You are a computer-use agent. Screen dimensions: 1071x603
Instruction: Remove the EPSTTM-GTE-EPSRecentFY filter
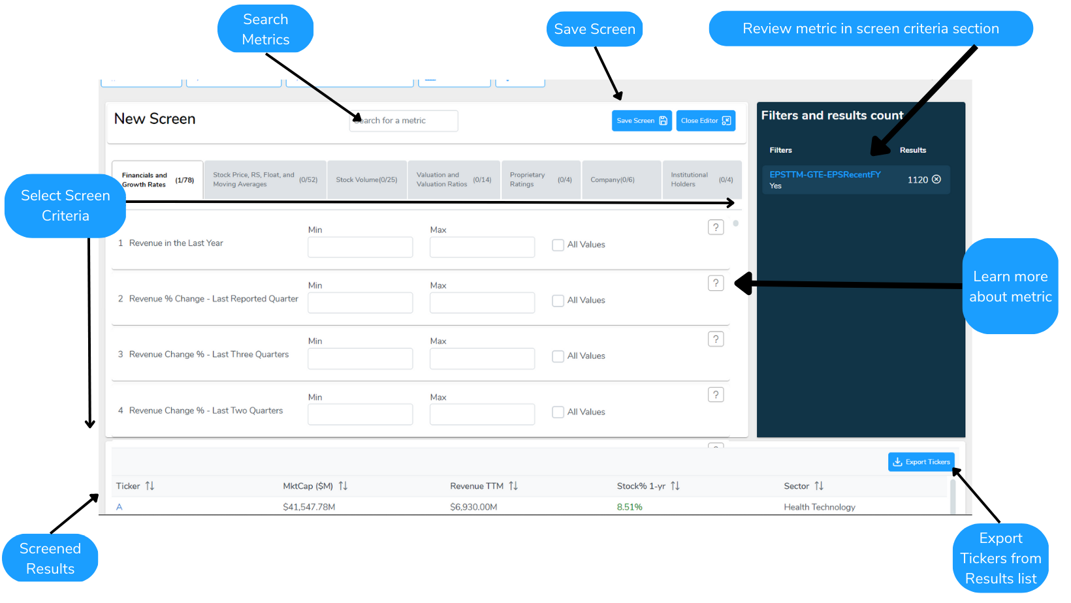936,179
